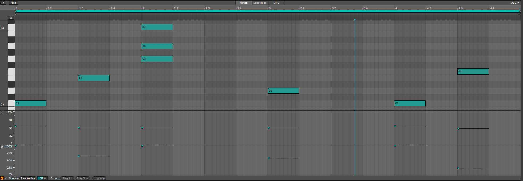Select the clip end marker triangle below loop brace
The image size is (523, 181).
[x=520, y=14]
